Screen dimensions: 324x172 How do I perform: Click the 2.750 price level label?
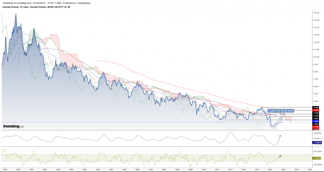click(316, 113)
